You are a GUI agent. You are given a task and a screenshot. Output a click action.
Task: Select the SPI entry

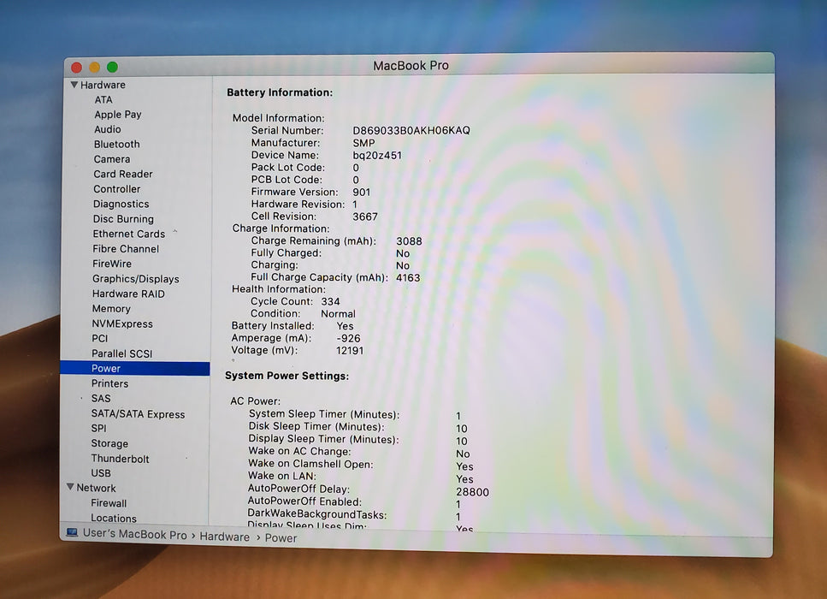98,428
